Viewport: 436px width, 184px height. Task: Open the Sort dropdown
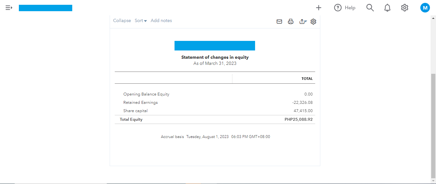click(x=141, y=20)
